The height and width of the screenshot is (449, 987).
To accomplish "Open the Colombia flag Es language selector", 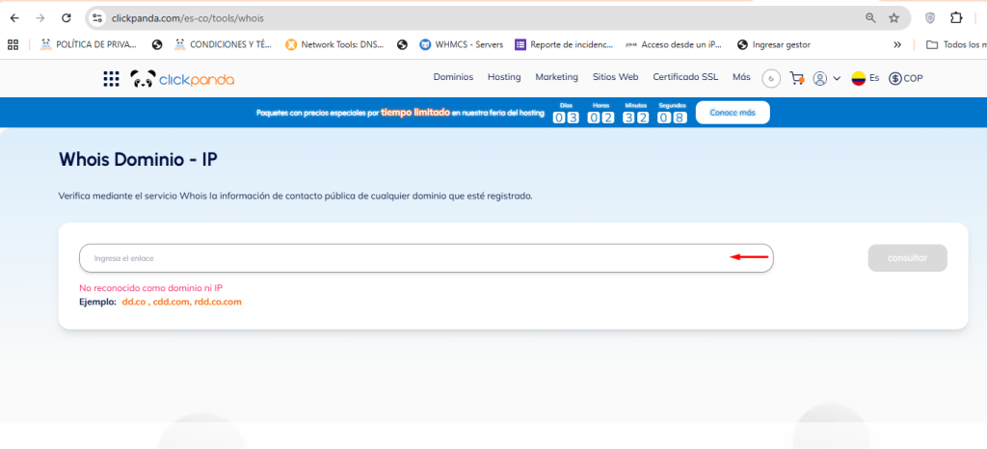I will (866, 79).
